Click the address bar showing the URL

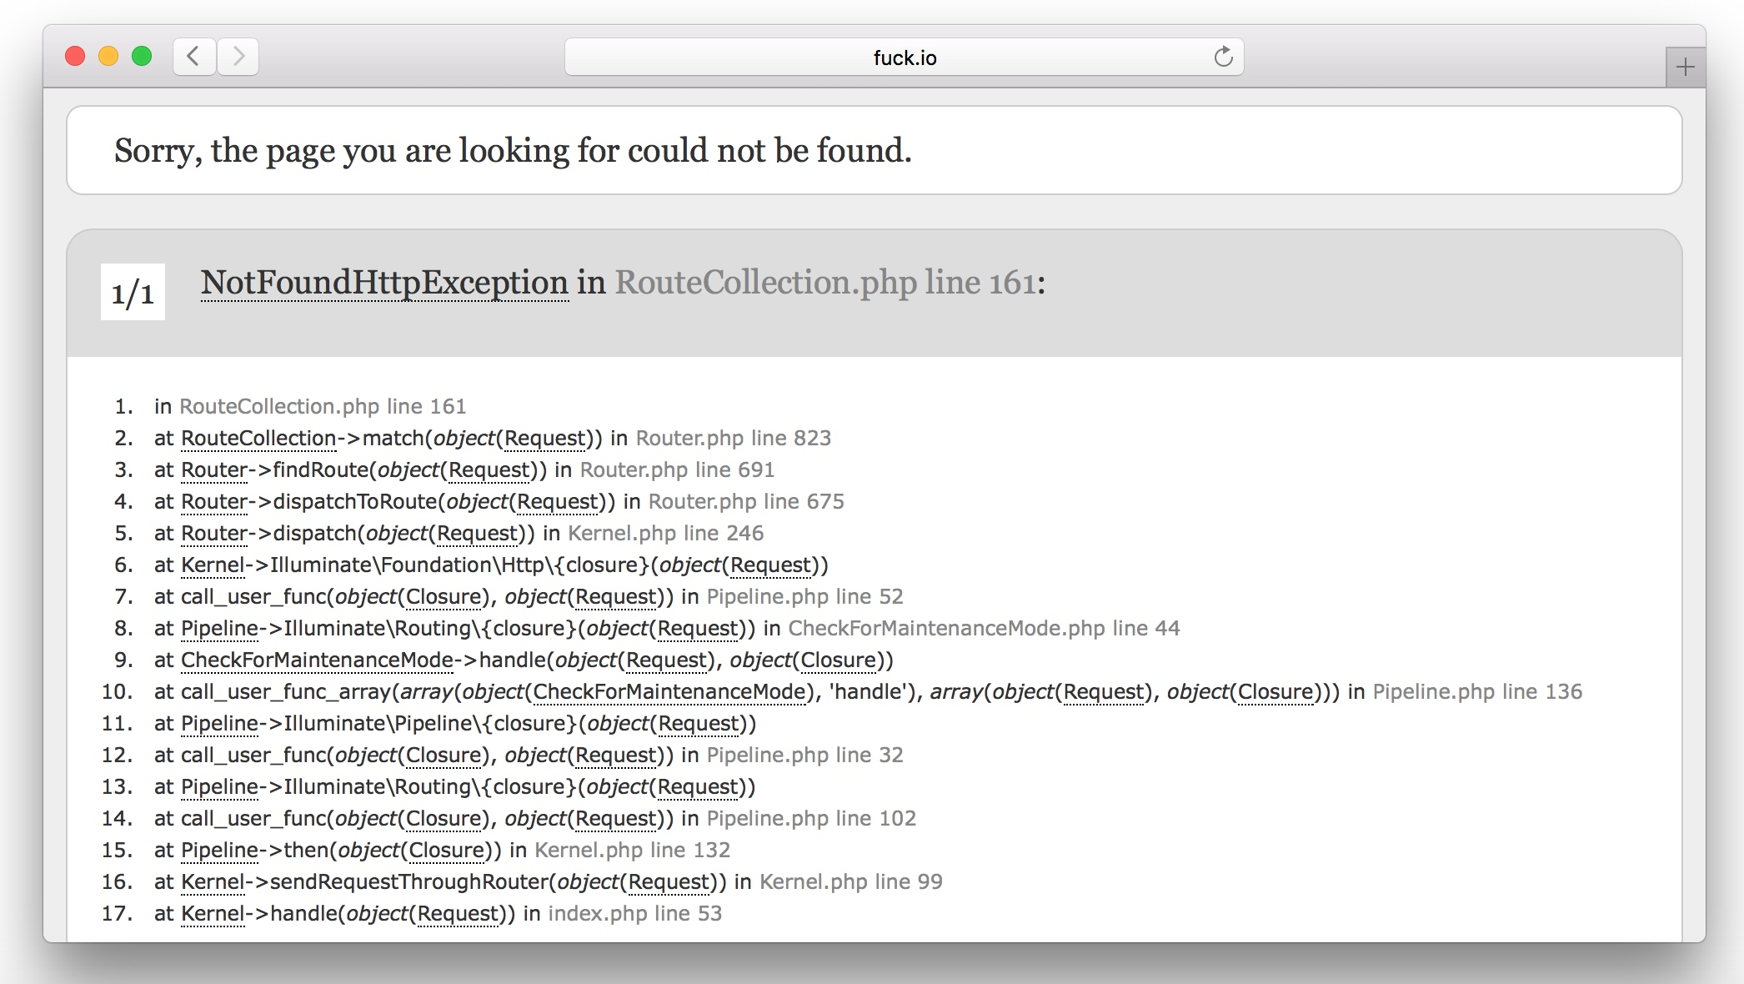click(904, 58)
